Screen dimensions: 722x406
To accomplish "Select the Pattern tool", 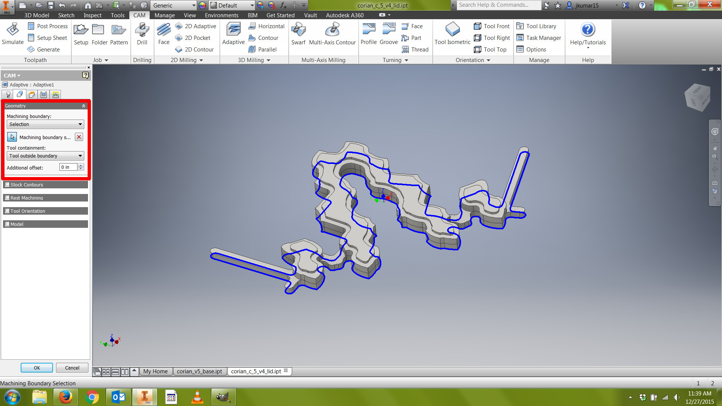I will 119,34.
